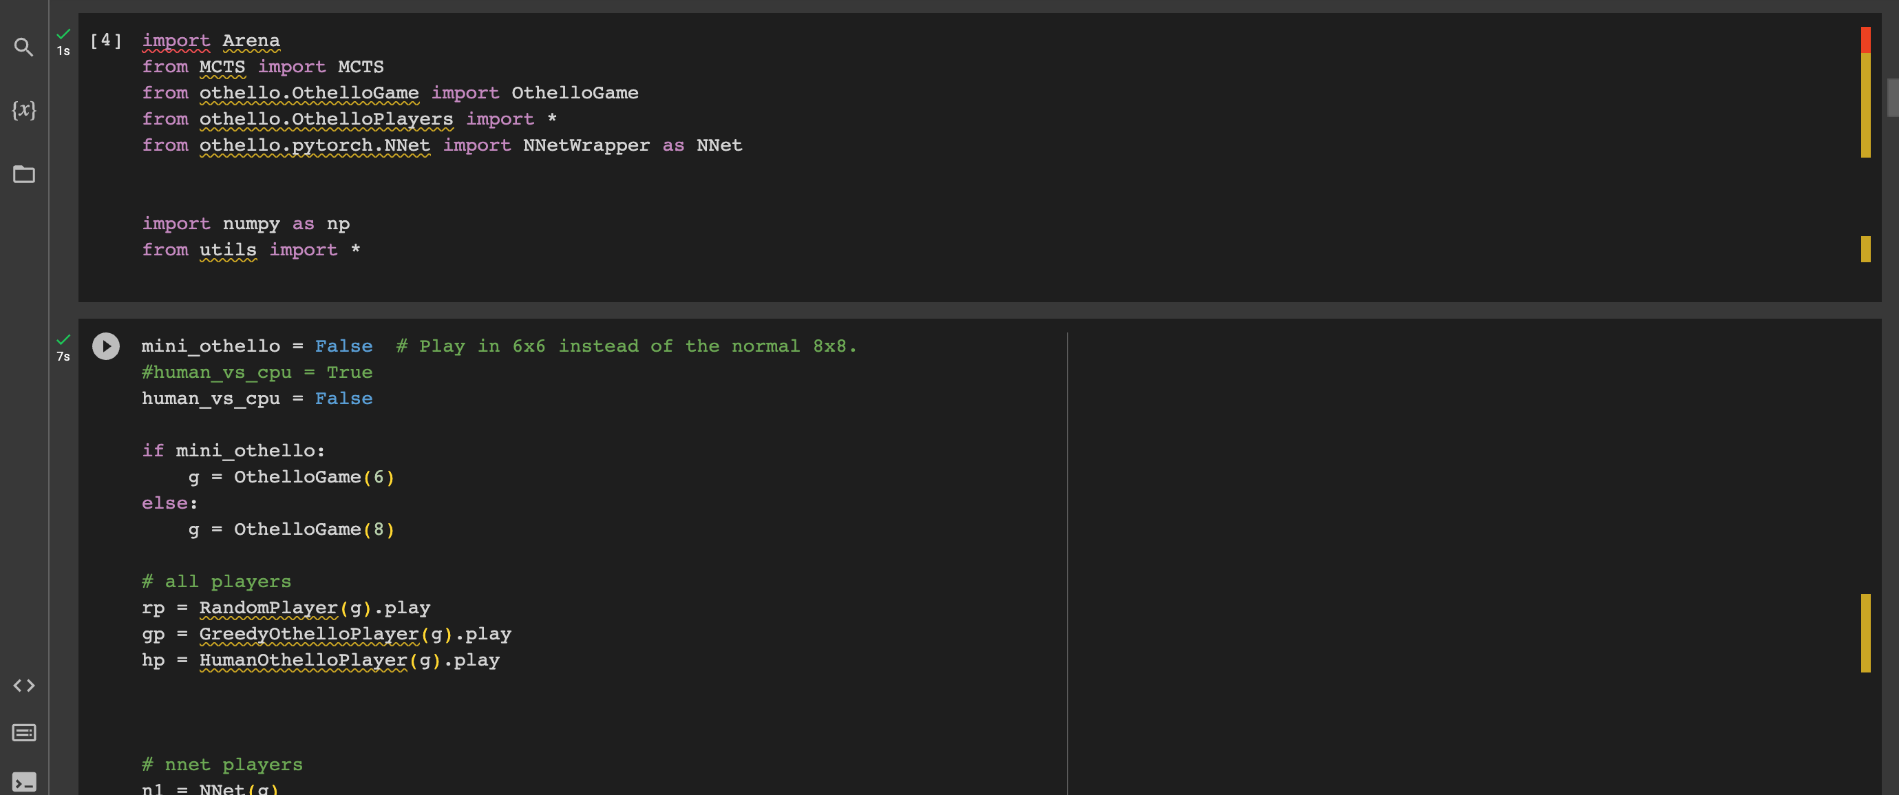Click the '# all players' comment
Viewport: 1899px width, 795px height.
point(216,582)
